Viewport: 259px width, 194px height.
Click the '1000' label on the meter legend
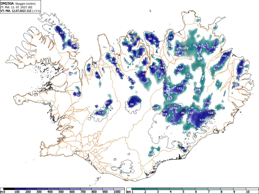coord(117,192)
